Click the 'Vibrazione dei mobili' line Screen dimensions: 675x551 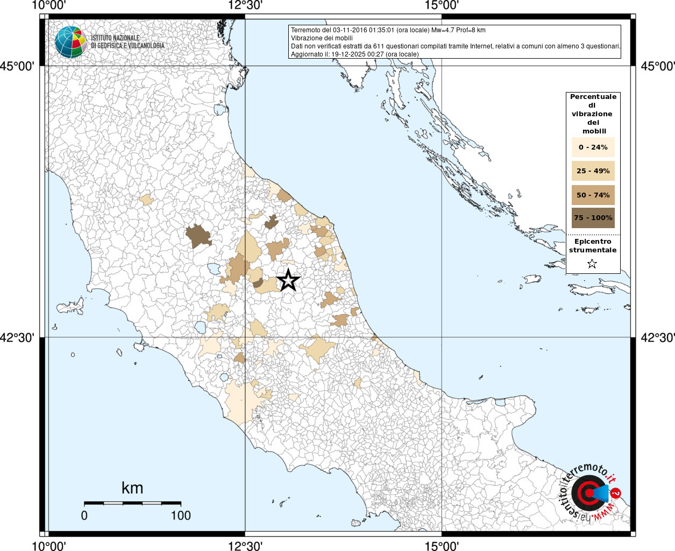[322, 38]
